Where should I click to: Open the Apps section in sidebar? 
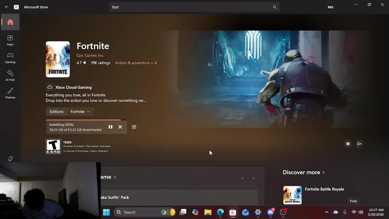point(10,40)
